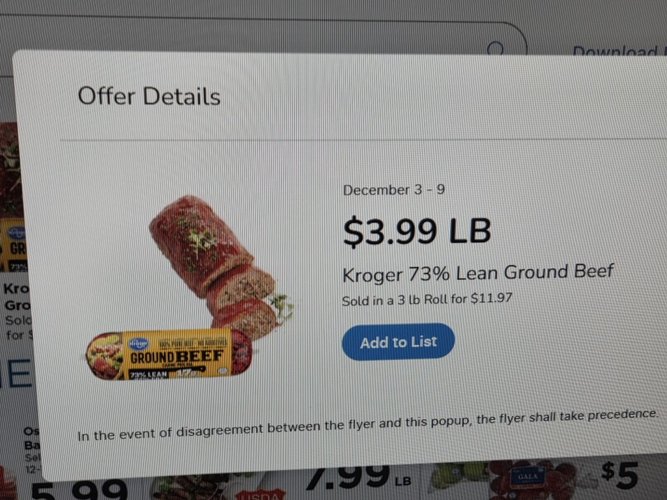This screenshot has height=500, width=667.
Task: Click the flyer precedence disclaimer text
Action: (368, 424)
